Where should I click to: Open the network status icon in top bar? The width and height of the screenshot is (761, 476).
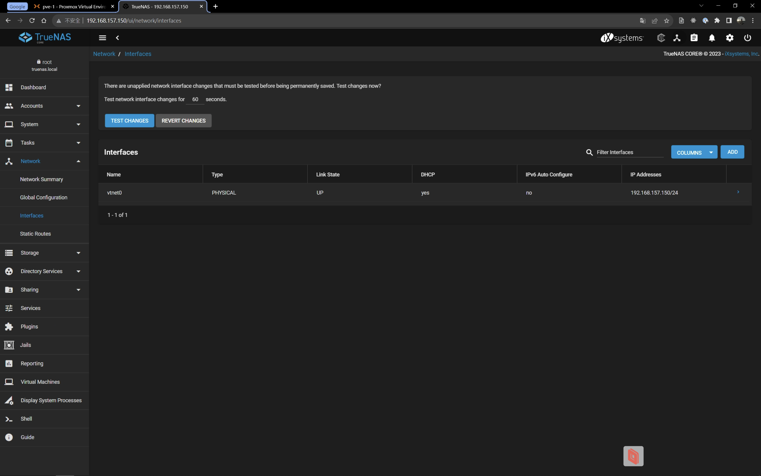pyautogui.click(x=677, y=38)
